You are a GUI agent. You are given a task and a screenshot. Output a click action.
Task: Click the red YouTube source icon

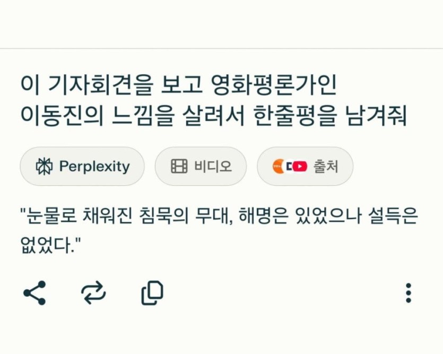[300, 167]
